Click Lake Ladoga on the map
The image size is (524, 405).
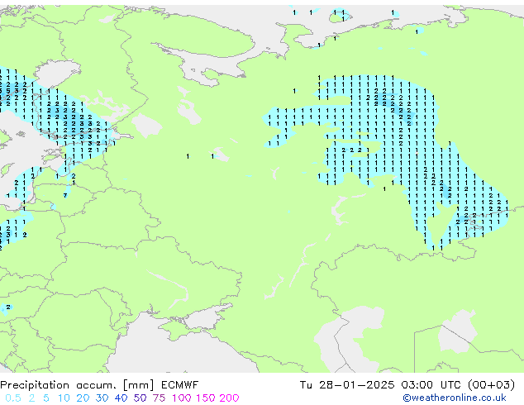point(146,126)
